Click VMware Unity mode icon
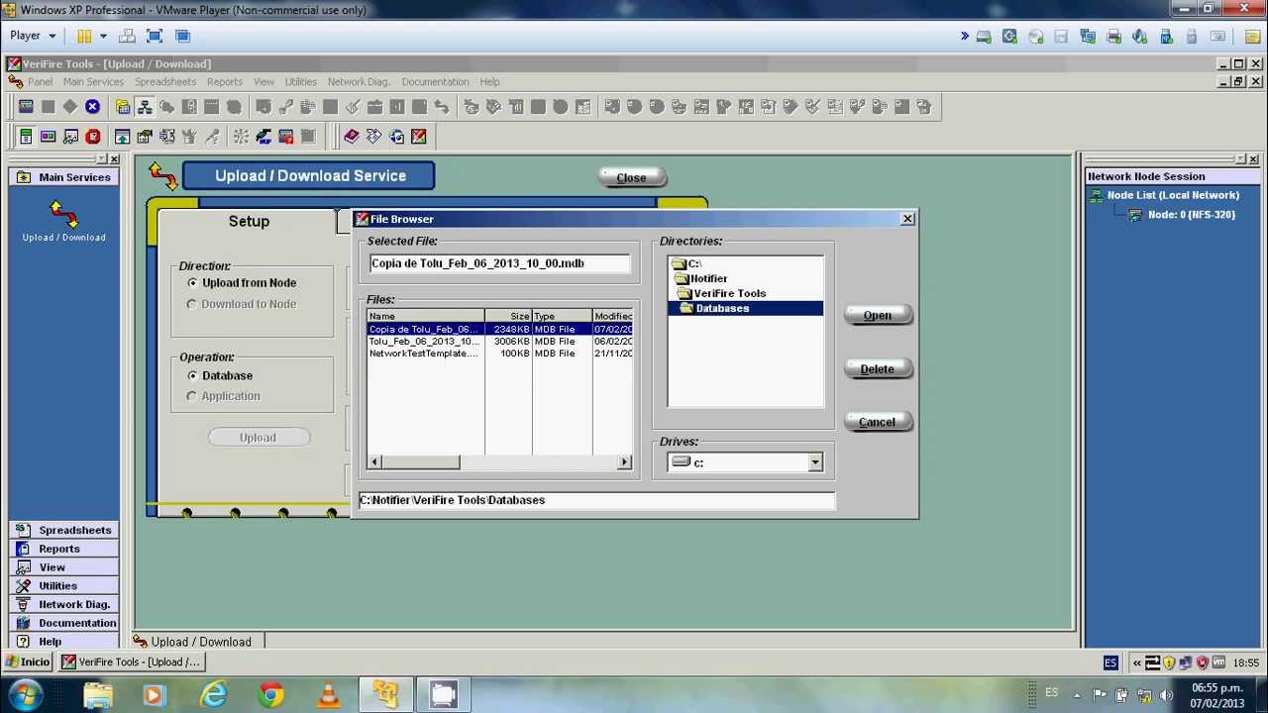Screen dimensions: 1268x713 click(182, 36)
